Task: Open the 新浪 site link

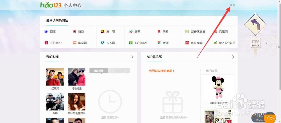Action: coord(81,32)
